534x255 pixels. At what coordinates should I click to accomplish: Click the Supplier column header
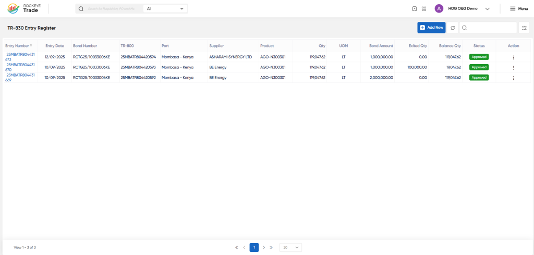pyautogui.click(x=216, y=45)
